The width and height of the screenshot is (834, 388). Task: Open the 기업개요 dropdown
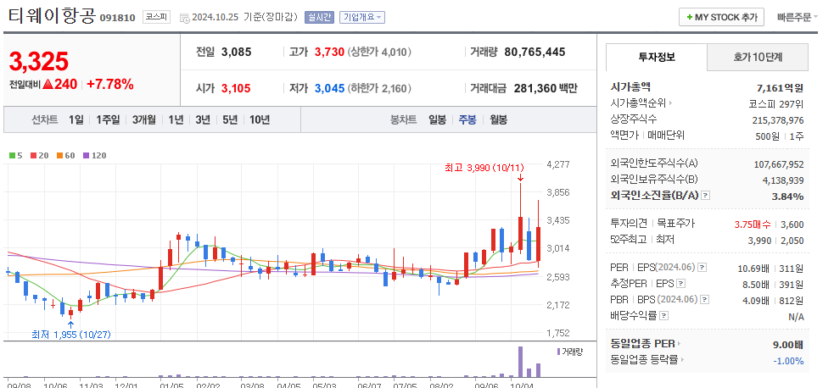362,18
